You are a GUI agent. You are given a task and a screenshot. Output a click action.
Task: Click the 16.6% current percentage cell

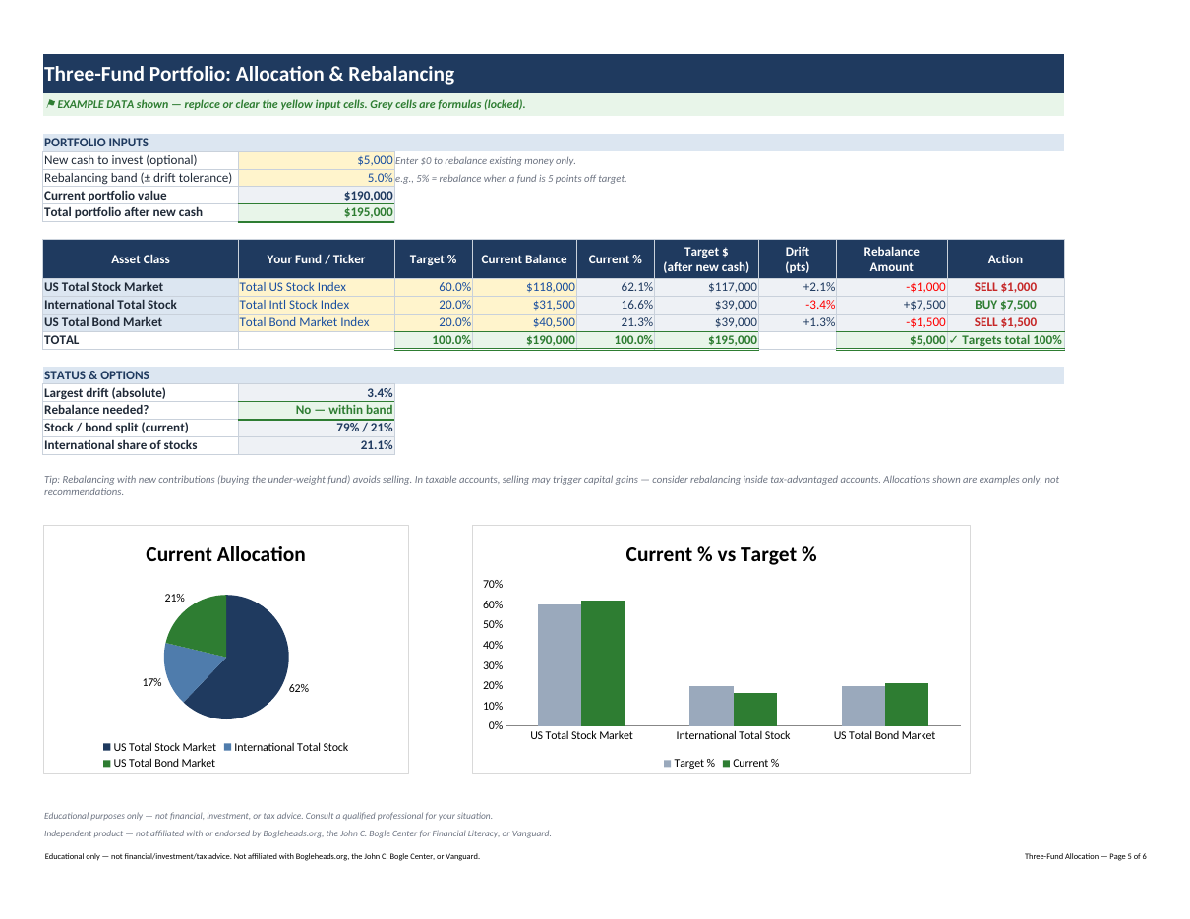(616, 305)
